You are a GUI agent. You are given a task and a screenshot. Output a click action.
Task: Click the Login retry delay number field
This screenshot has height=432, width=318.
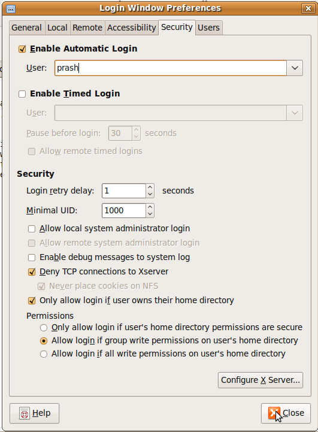(124, 191)
